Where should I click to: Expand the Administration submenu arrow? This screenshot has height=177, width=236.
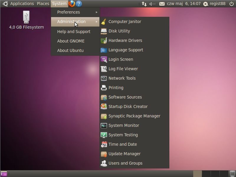tap(97, 22)
